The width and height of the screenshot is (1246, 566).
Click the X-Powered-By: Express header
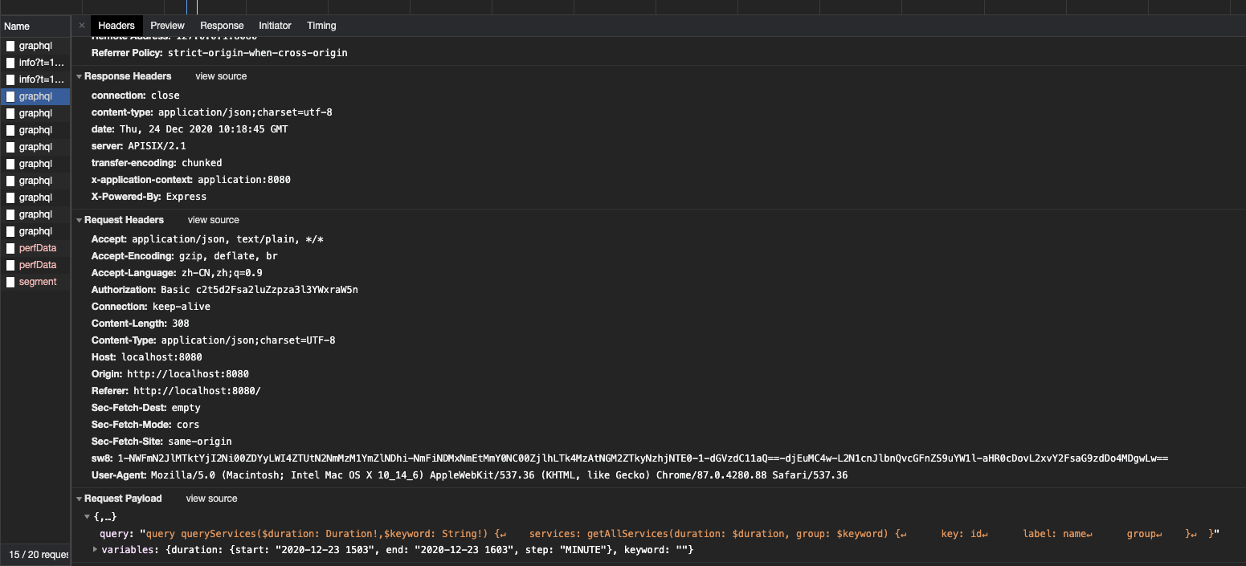click(149, 197)
